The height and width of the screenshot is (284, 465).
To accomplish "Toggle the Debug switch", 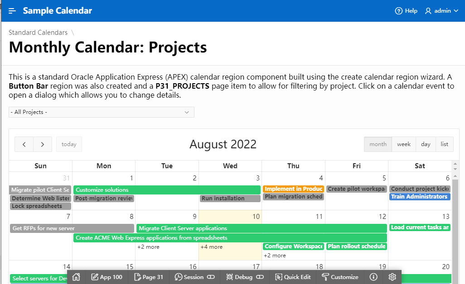I will coord(260,277).
